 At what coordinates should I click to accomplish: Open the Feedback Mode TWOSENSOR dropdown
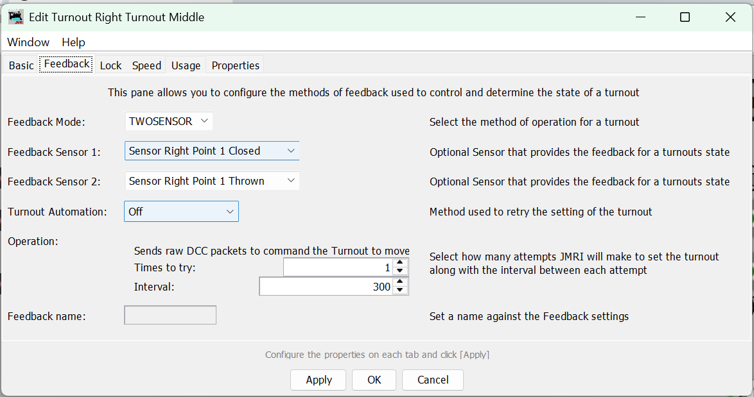click(x=168, y=121)
